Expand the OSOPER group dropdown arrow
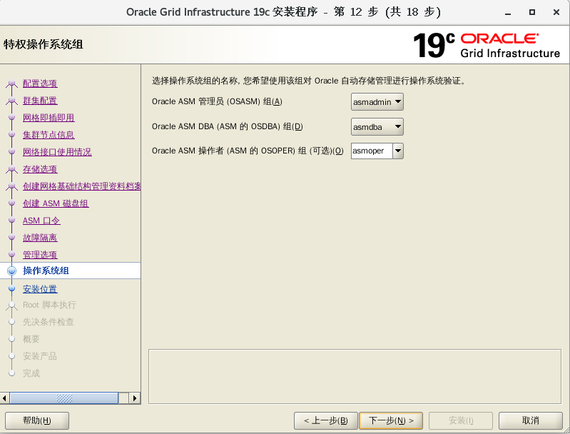 398,151
